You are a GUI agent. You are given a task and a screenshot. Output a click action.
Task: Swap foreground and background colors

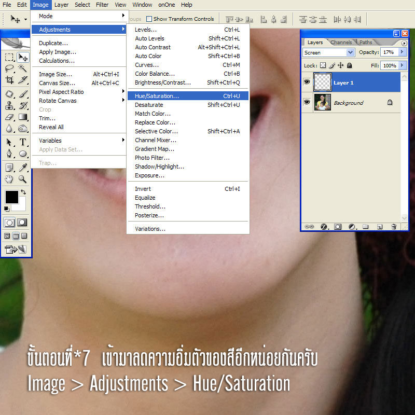point(23,192)
